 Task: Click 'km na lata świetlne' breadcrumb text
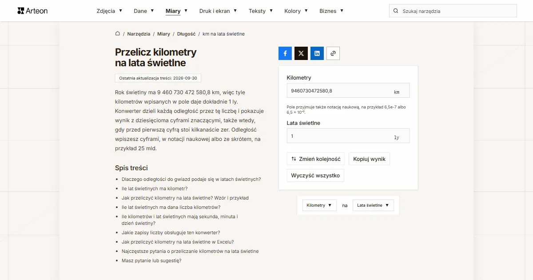click(x=223, y=34)
